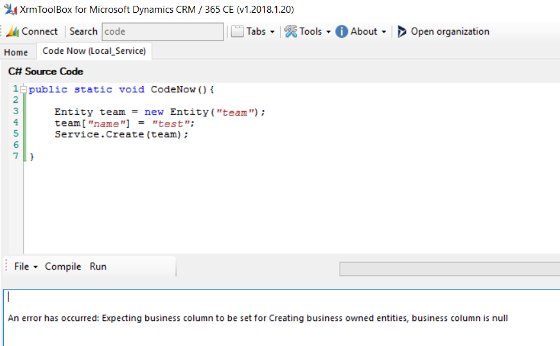Click code line team["name"] = "test"

pyautogui.click(x=125, y=123)
